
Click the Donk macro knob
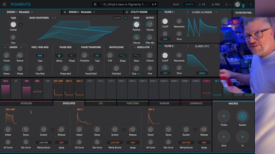(x=224, y=137)
